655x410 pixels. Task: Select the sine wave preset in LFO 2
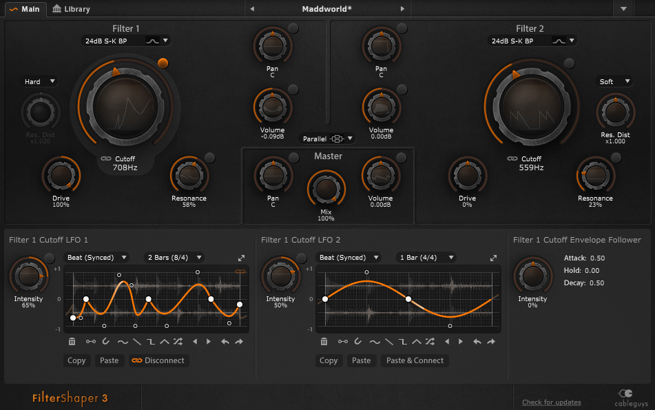375,341
